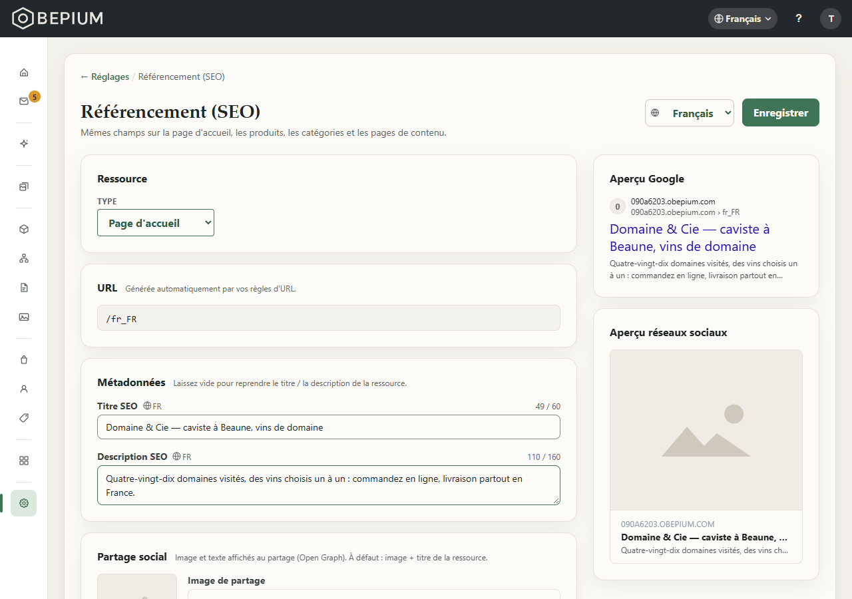The image size is (852, 599).
Task: Click the "Ressource" section heading
Action: 122,179
